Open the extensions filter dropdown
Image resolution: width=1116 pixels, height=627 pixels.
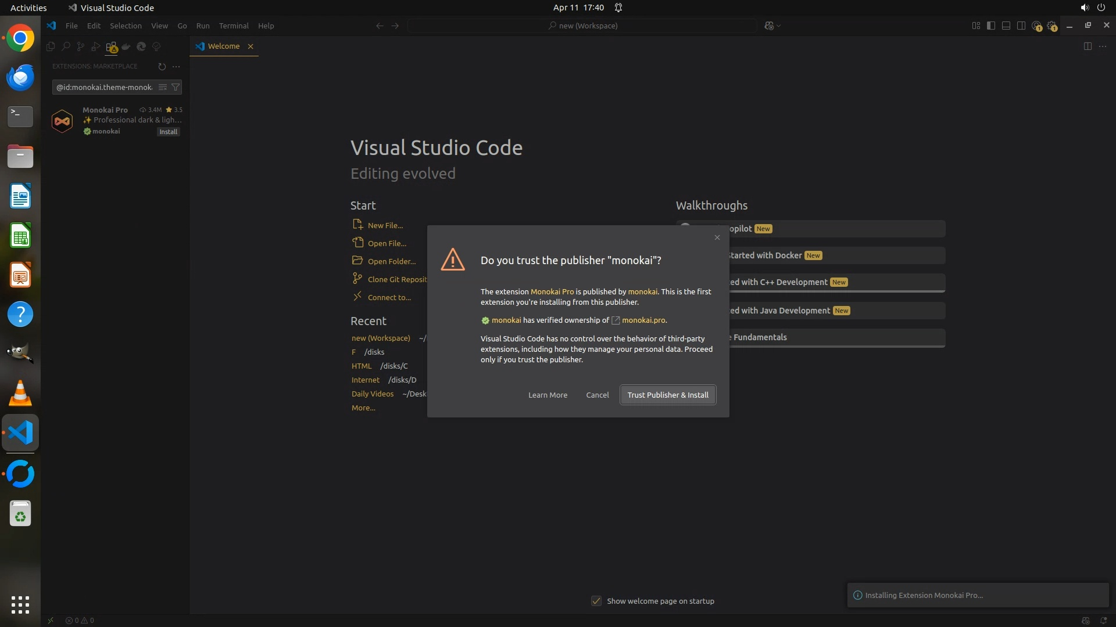(x=176, y=87)
